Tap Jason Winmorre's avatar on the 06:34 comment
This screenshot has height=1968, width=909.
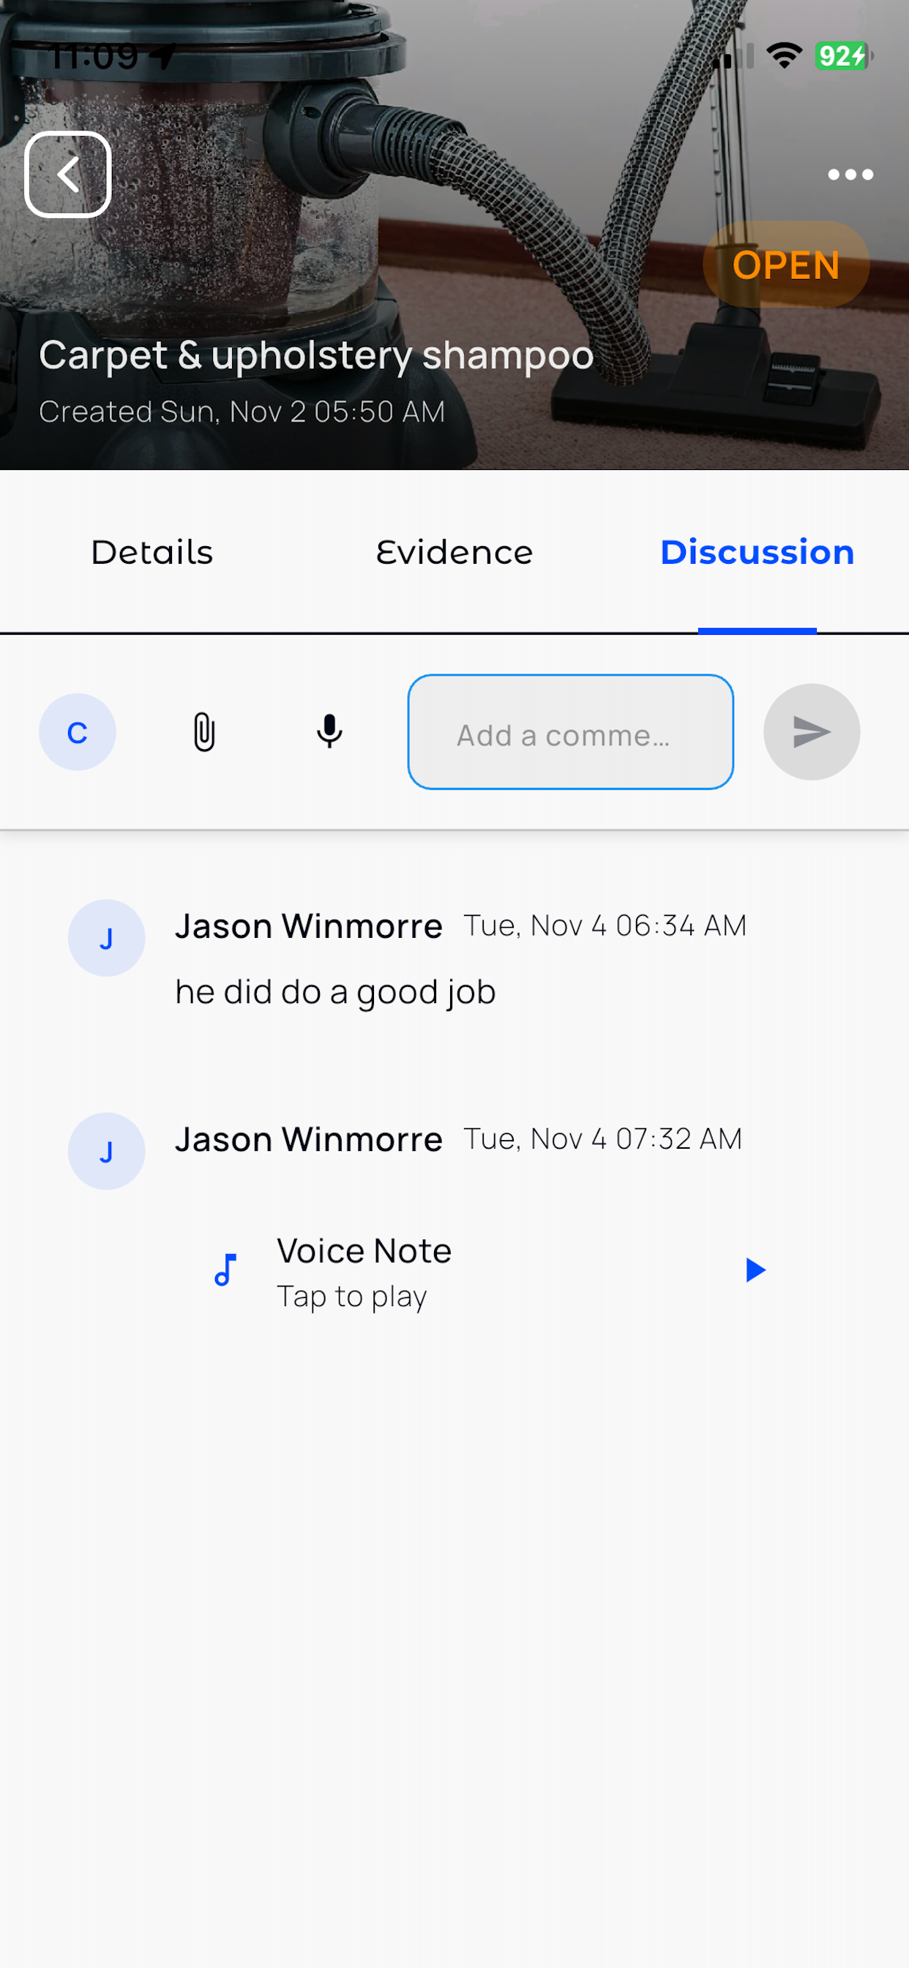point(107,938)
